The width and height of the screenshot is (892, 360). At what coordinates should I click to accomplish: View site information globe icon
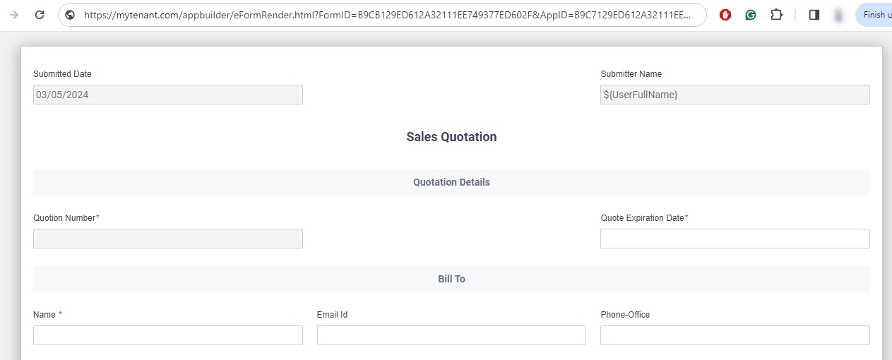70,15
